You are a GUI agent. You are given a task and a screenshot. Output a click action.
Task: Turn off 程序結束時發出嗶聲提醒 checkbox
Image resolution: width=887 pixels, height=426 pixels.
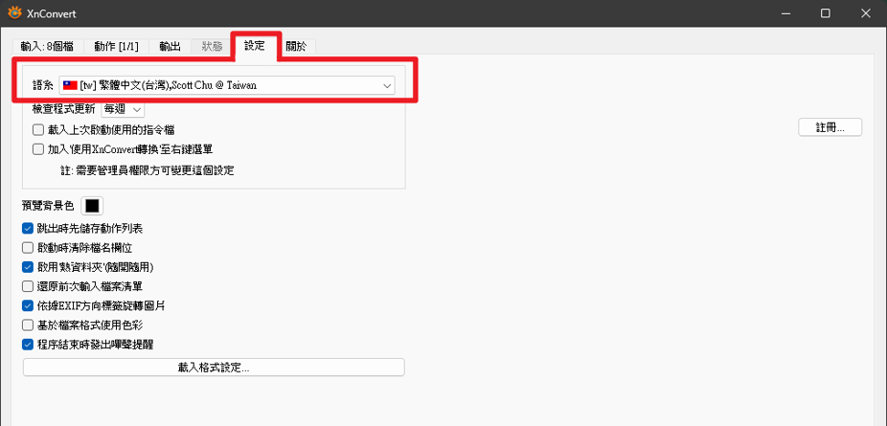28,344
